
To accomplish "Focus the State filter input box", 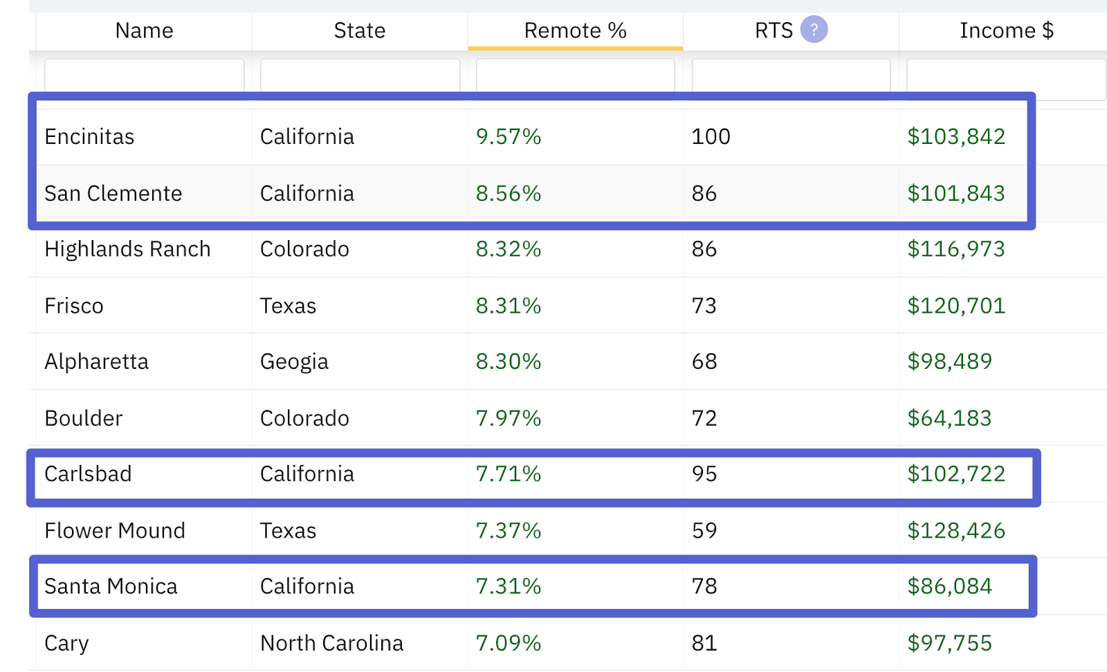I will pos(360,75).
